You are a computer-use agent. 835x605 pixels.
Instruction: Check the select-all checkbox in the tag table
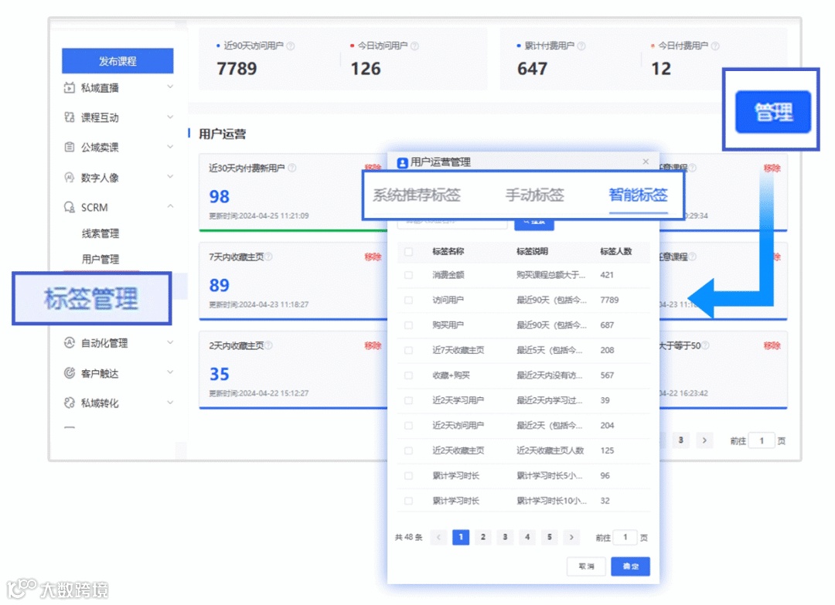407,251
